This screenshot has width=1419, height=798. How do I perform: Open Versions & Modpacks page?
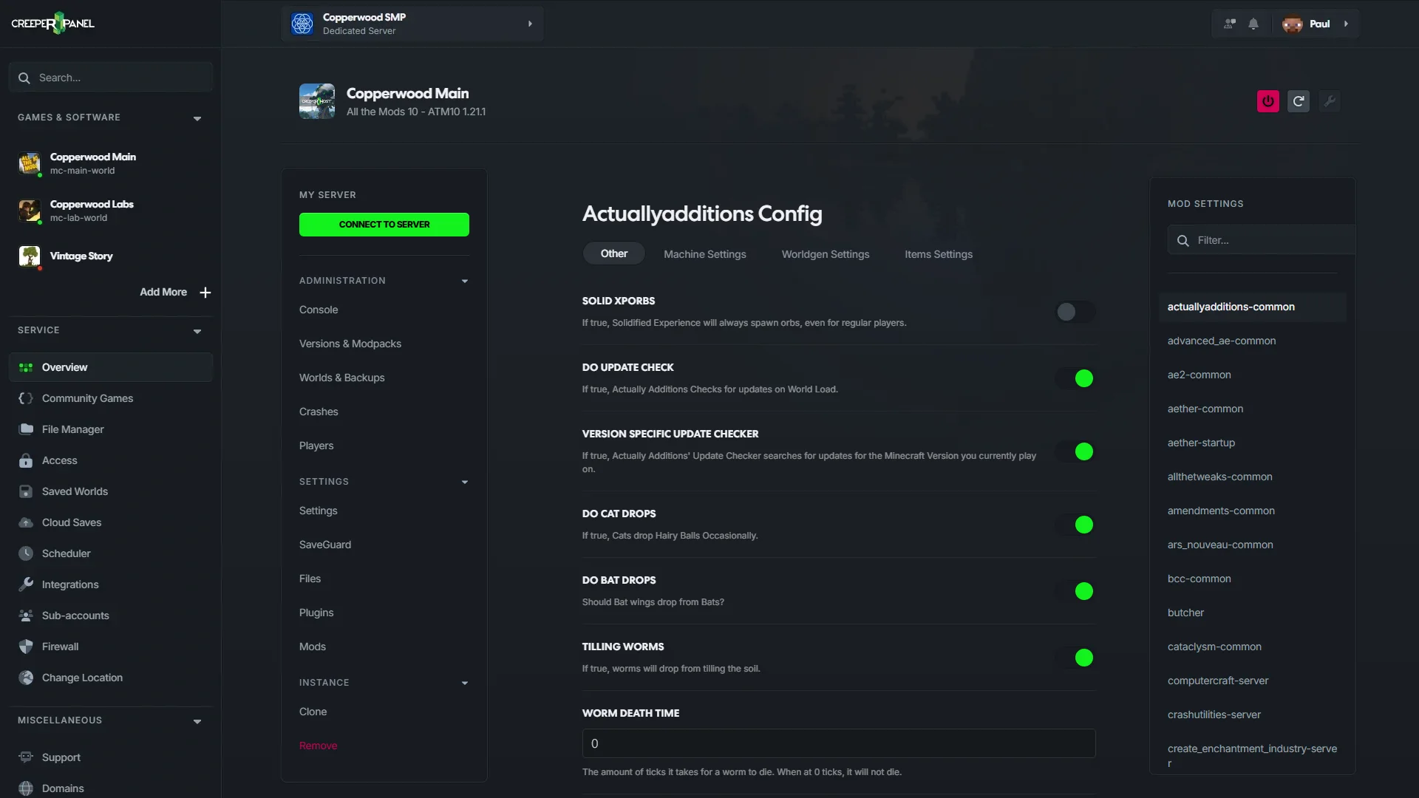350,344
